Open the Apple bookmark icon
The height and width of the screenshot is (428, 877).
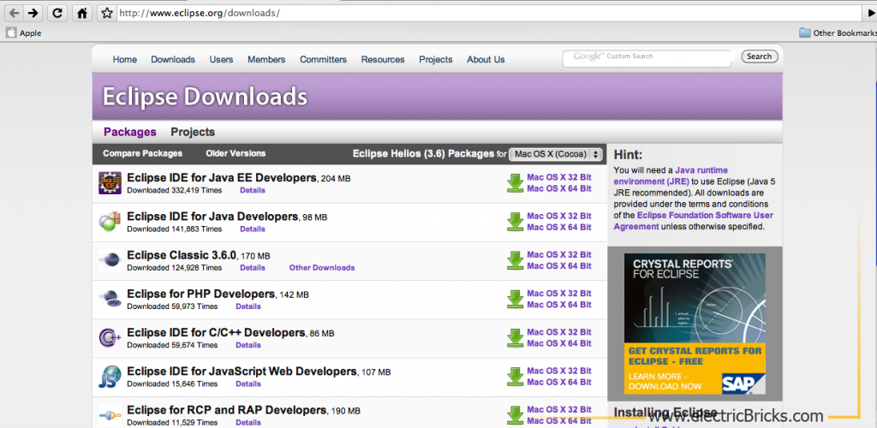[11, 33]
